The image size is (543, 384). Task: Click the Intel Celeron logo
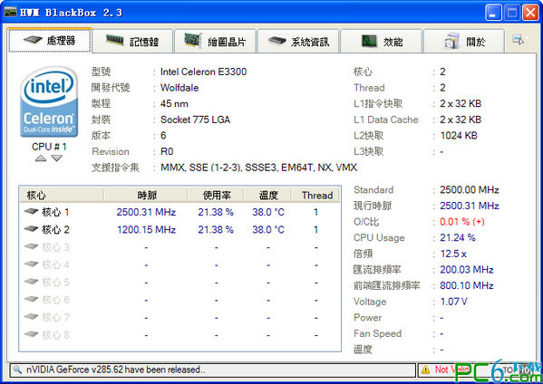pyautogui.click(x=49, y=101)
